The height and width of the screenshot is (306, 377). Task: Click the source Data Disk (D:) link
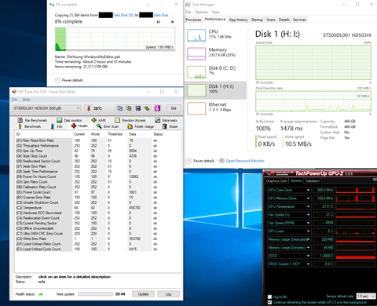click(x=123, y=15)
